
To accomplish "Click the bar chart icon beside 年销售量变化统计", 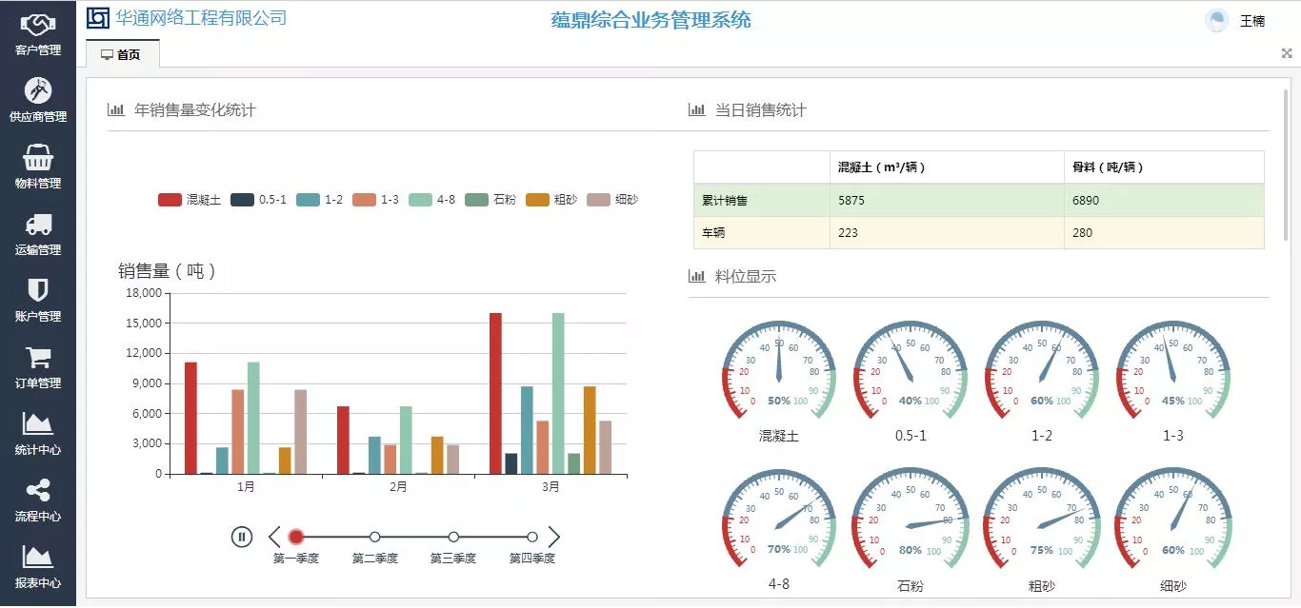I will click(116, 109).
